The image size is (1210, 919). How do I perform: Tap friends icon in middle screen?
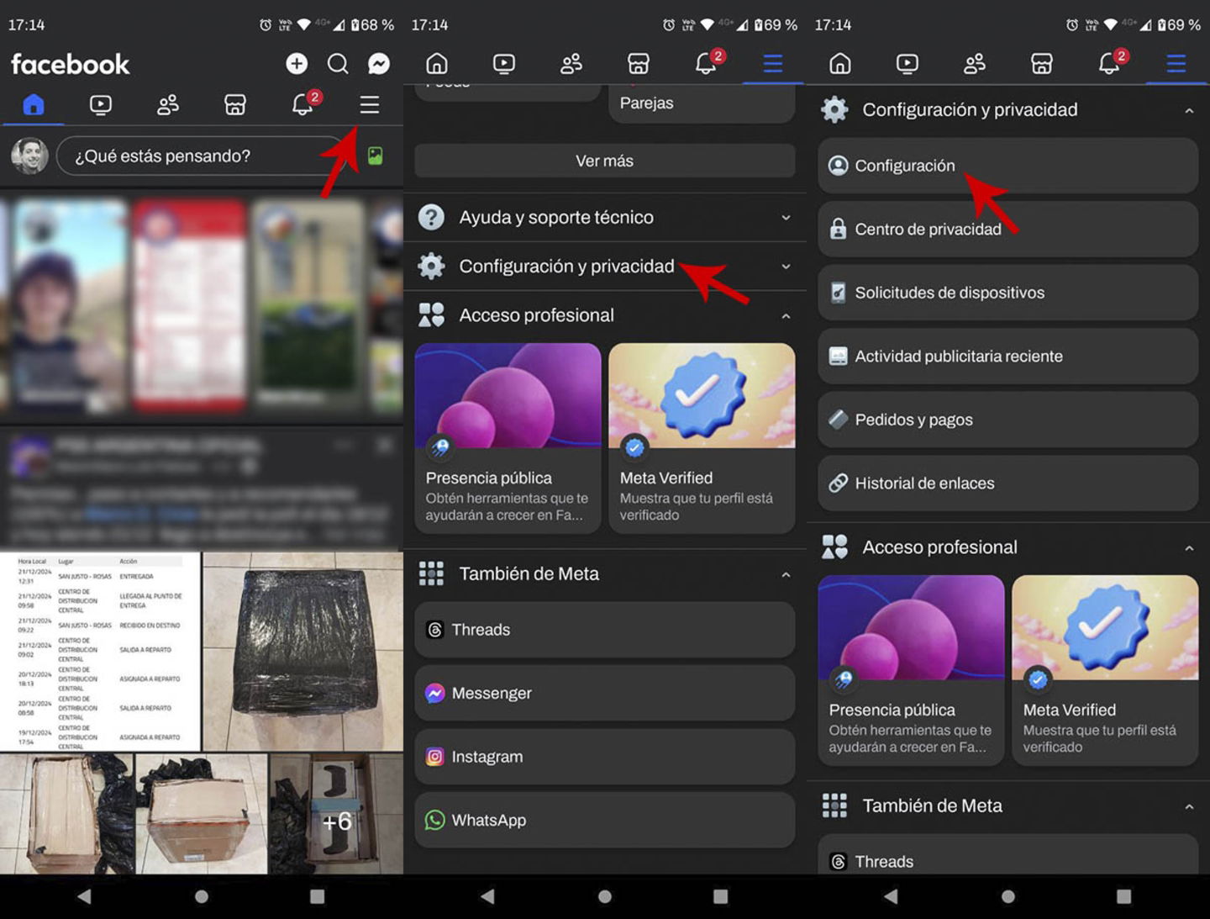571,63
